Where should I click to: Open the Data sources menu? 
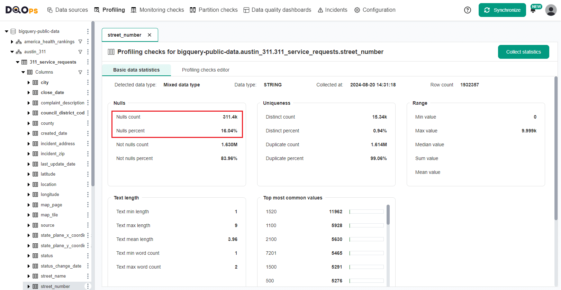tap(67, 10)
